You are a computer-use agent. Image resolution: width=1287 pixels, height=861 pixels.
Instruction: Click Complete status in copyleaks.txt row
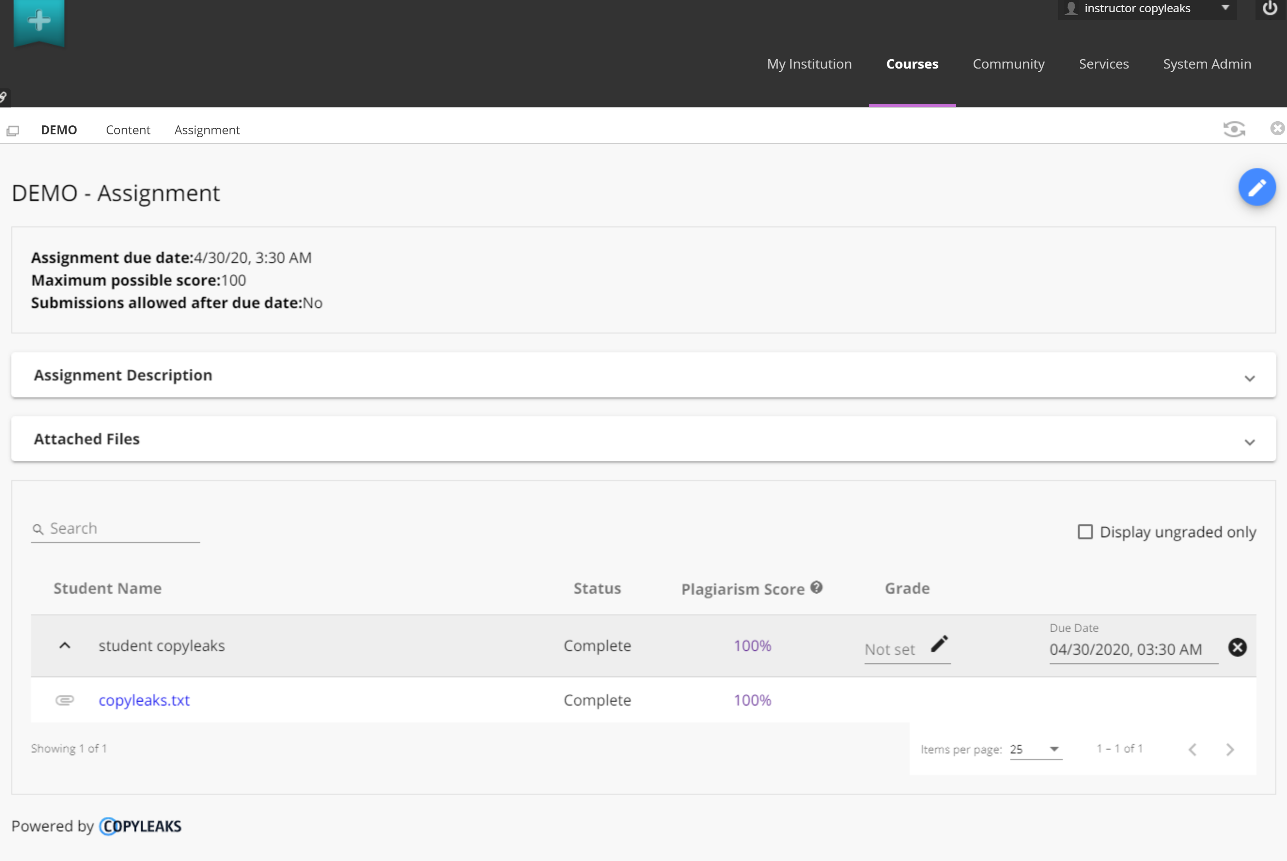point(597,700)
